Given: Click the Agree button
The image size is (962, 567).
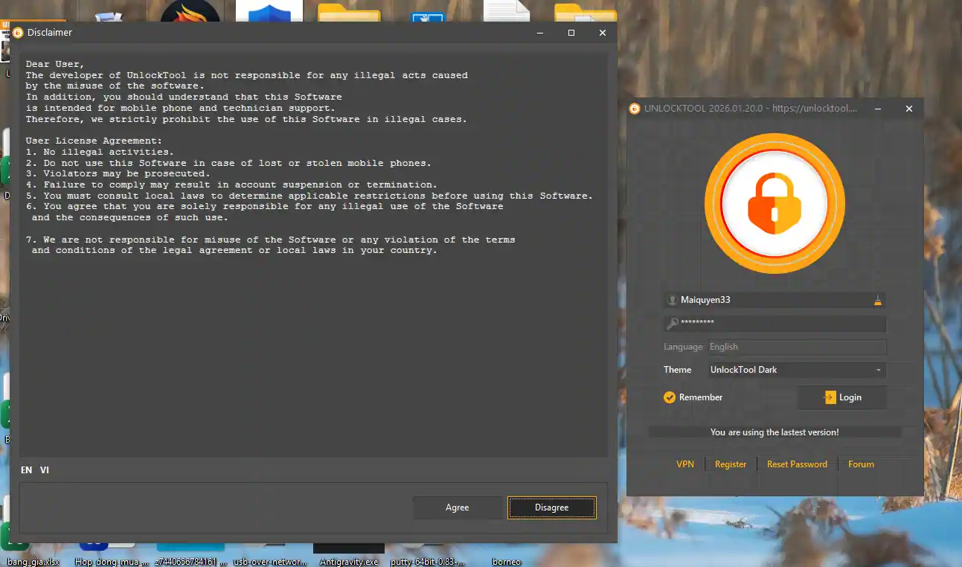Looking at the screenshot, I should (457, 507).
